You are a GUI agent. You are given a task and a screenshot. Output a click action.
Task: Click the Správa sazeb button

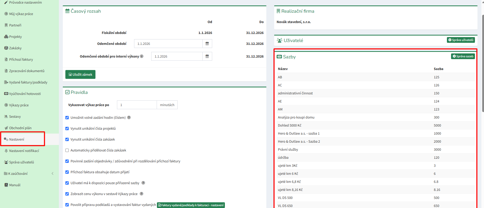click(463, 56)
